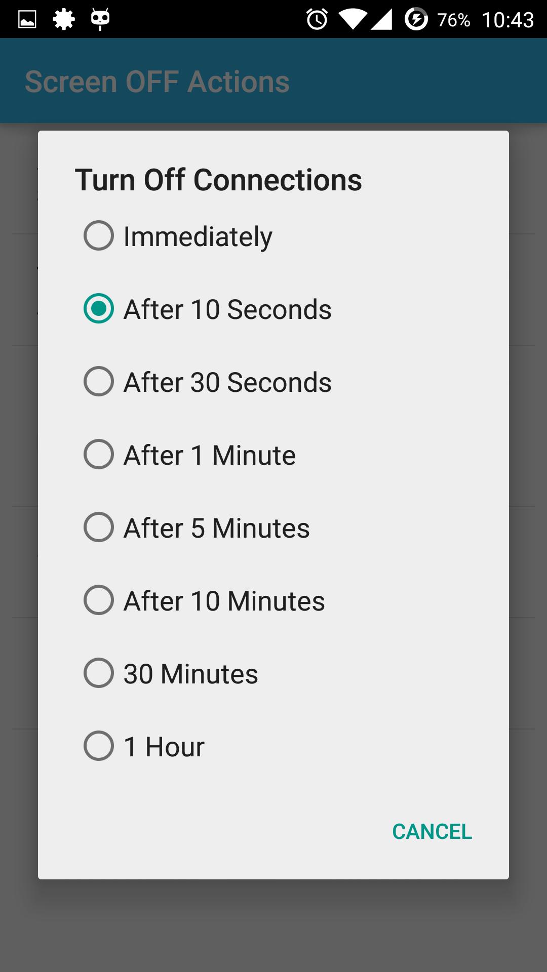This screenshot has height=972, width=547.
Task: Select the 30 Minutes radio button
Action: pyautogui.click(x=99, y=673)
